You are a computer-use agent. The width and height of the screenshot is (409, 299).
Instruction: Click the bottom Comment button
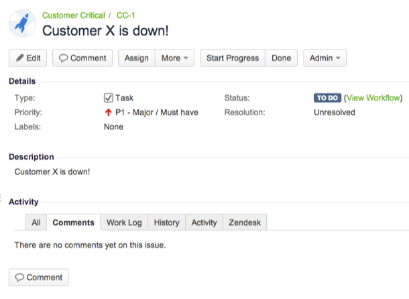(x=39, y=278)
